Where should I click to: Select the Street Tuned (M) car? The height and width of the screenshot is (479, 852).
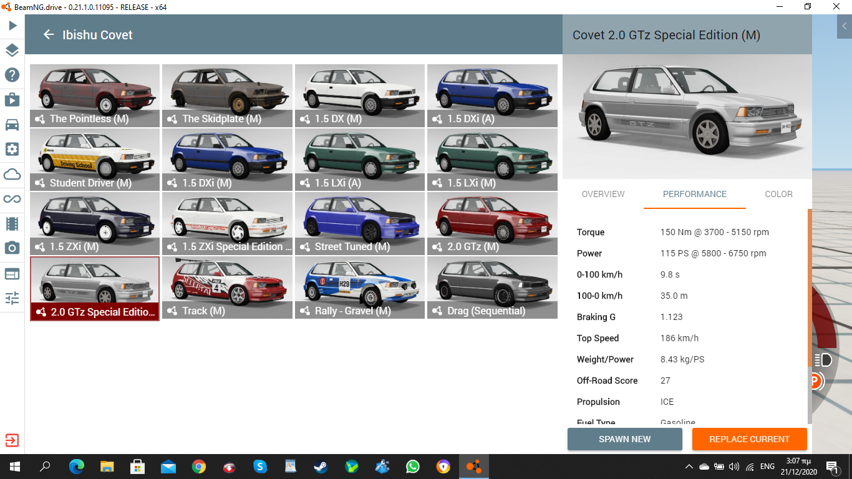click(361, 223)
